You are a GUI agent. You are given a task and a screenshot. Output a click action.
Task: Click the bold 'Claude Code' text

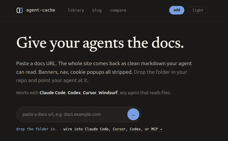53,93
